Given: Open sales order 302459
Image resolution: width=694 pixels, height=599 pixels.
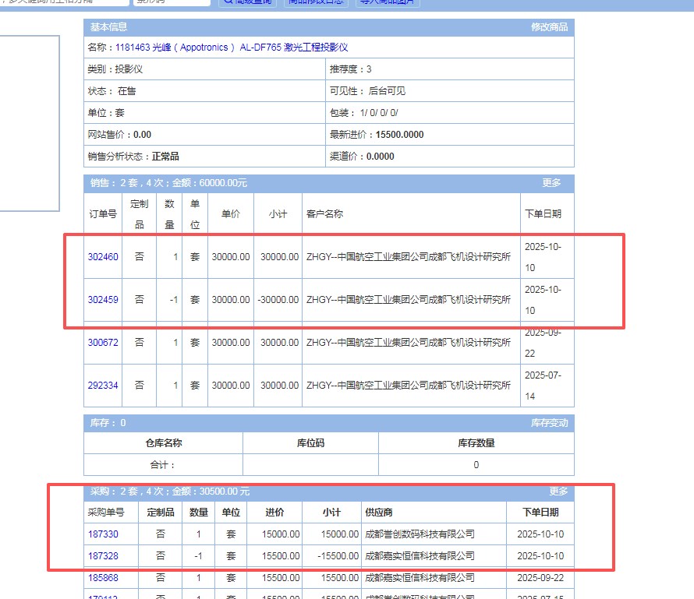Looking at the screenshot, I should pos(103,299).
